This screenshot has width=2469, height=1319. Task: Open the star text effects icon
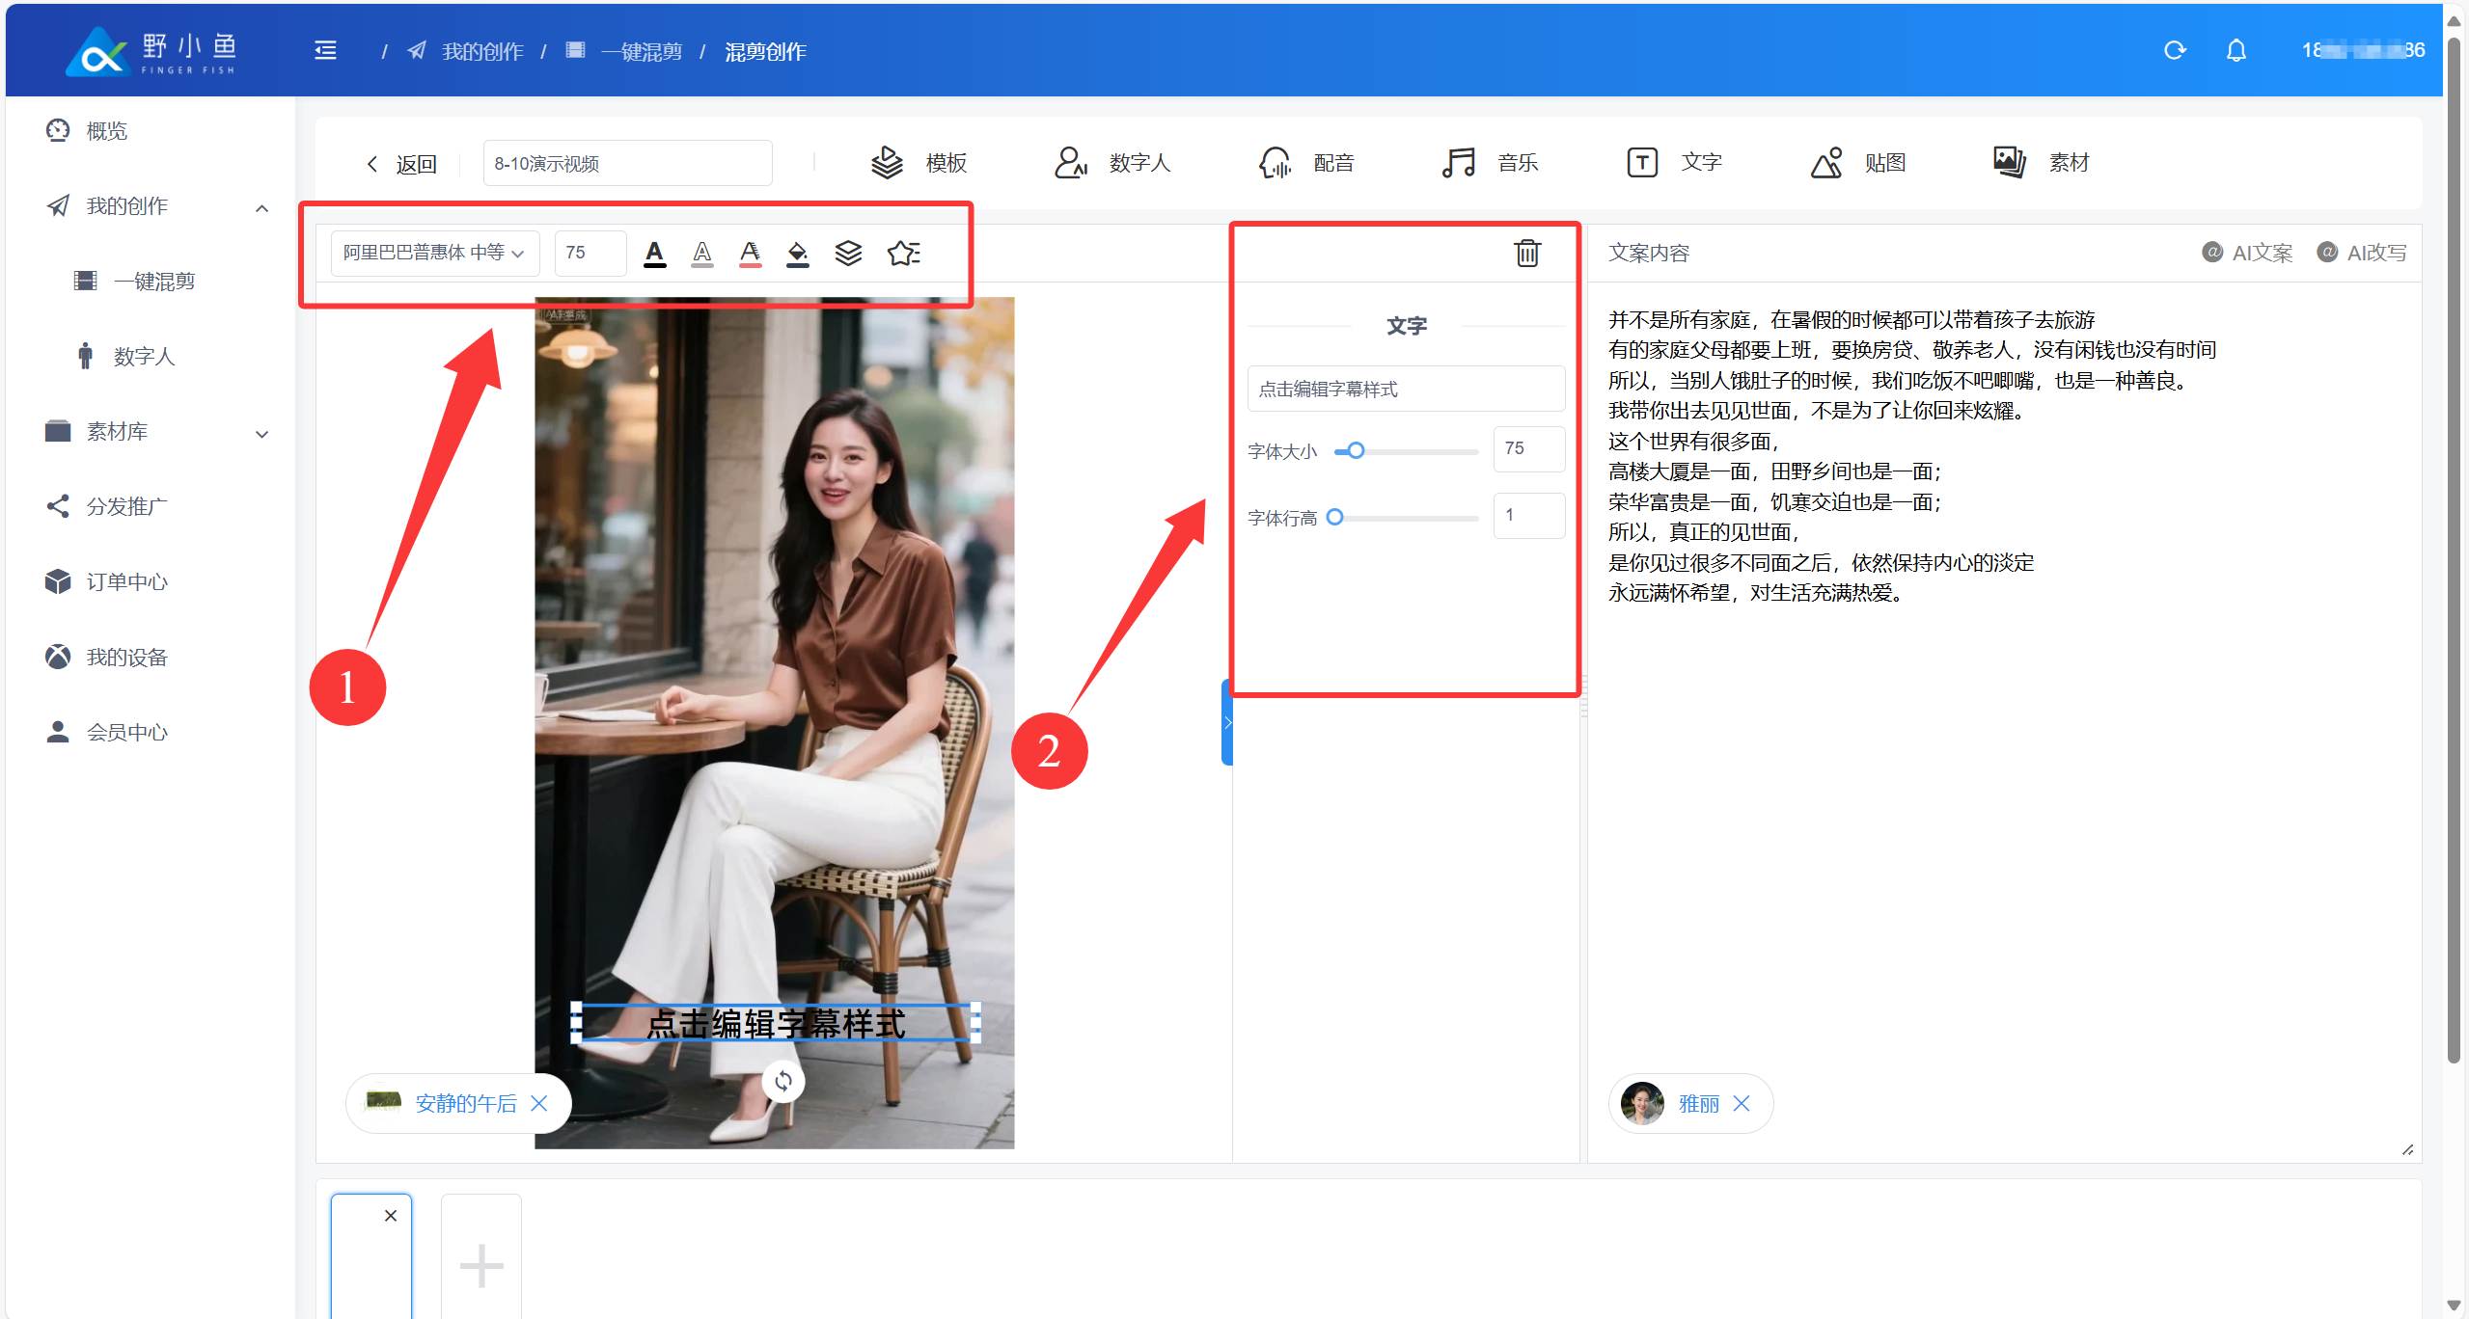pyautogui.click(x=903, y=254)
